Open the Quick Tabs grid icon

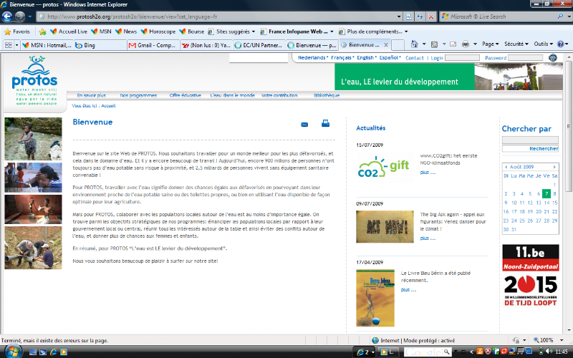click(8, 45)
